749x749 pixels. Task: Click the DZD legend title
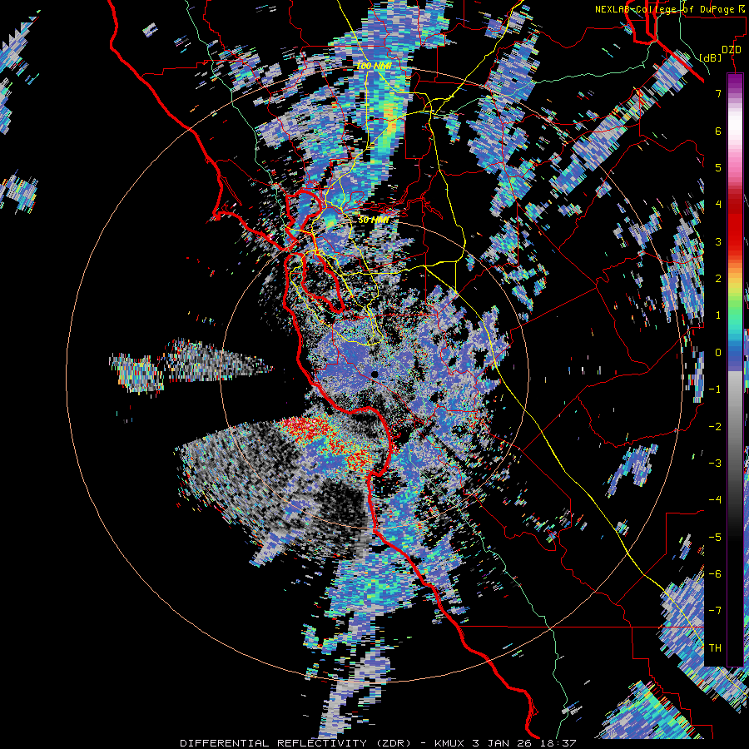point(731,50)
